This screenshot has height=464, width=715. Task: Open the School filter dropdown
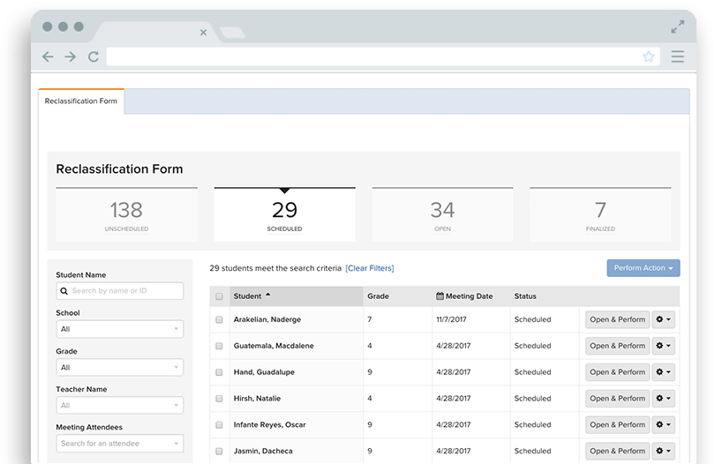[120, 329]
